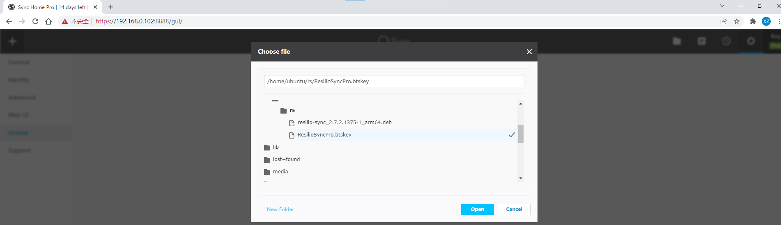Viewport: 781px width, 225px height.
Task: Click the browser forward arrow
Action: click(x=22, y=21)
